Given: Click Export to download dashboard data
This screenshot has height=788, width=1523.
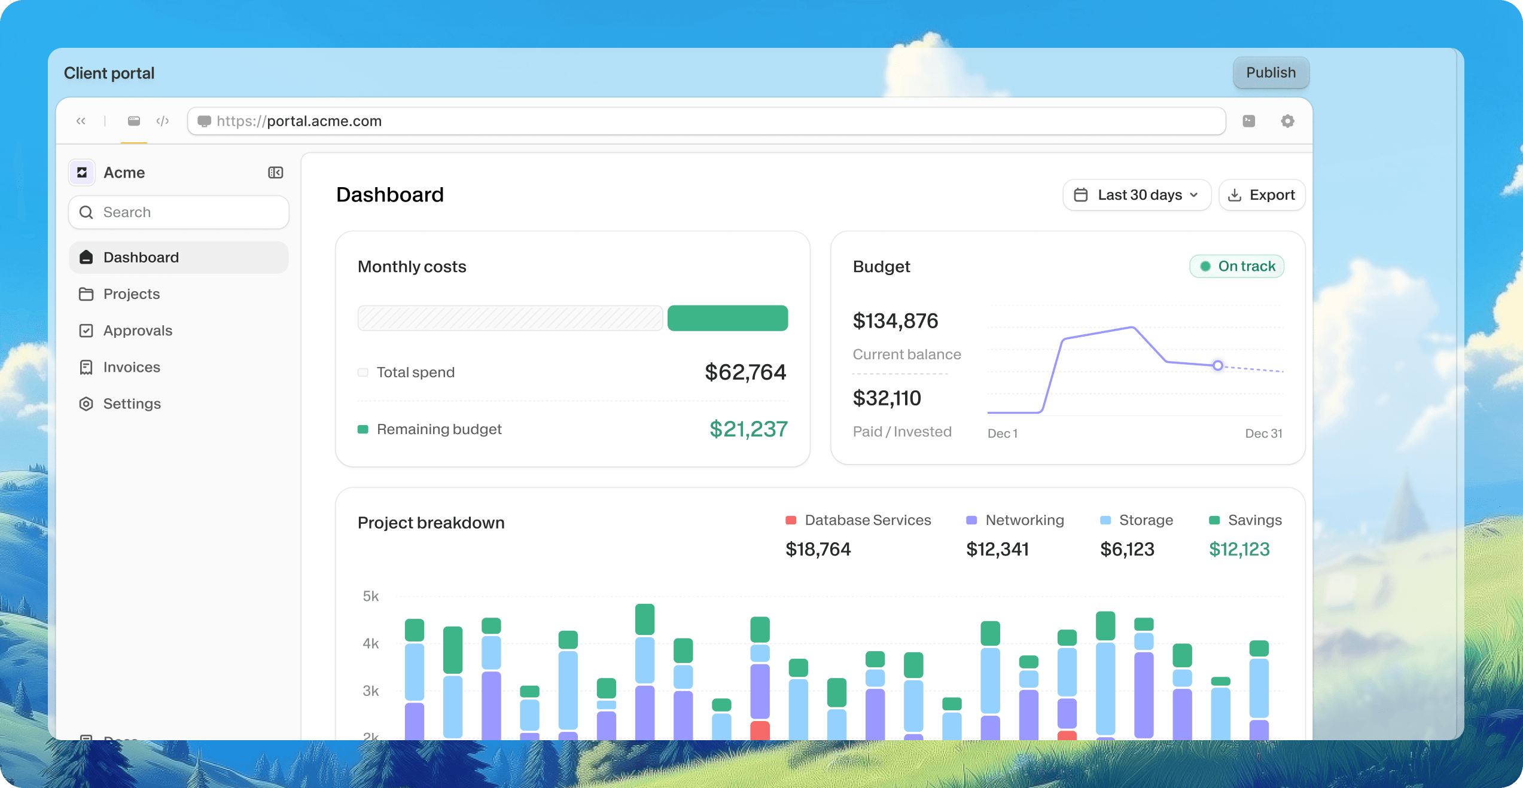Looking at the screenshot, I should [1261, 194].
